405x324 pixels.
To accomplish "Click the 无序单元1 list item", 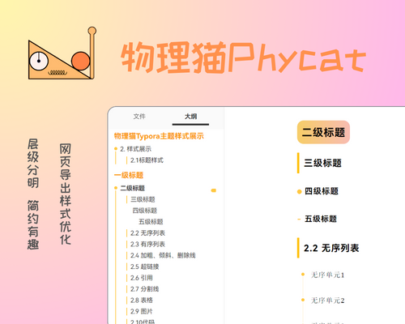I will click(327, 275).
